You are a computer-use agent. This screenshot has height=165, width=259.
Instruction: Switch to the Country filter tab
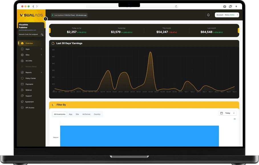tap(97, 114)
